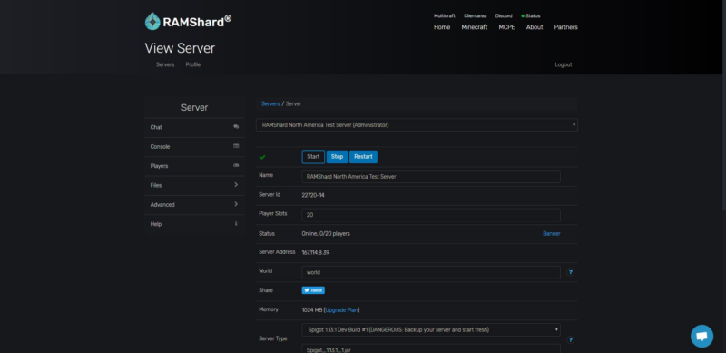Open the Status top link
The image size is (726, 353).
pyautogui.click(x=531, y=15)
